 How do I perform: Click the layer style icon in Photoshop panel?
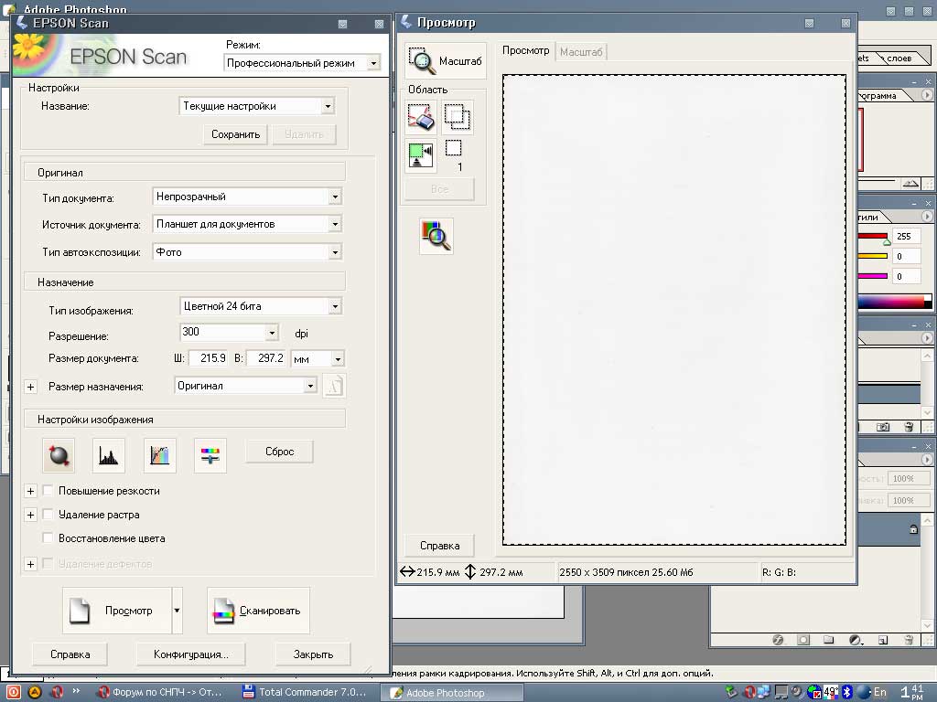[778, 640]
